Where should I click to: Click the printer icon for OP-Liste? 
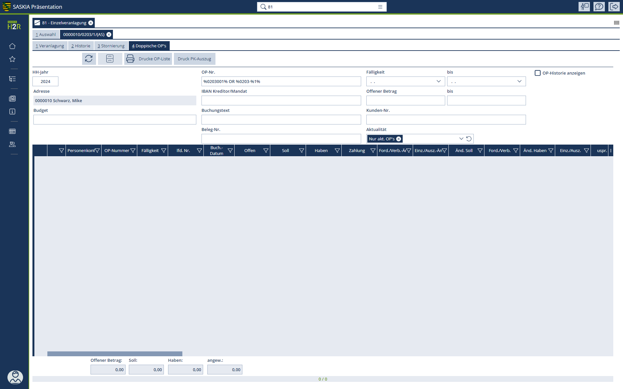coord(130,59)
